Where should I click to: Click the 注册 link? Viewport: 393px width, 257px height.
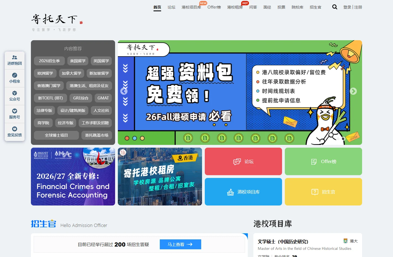(358, 7)
